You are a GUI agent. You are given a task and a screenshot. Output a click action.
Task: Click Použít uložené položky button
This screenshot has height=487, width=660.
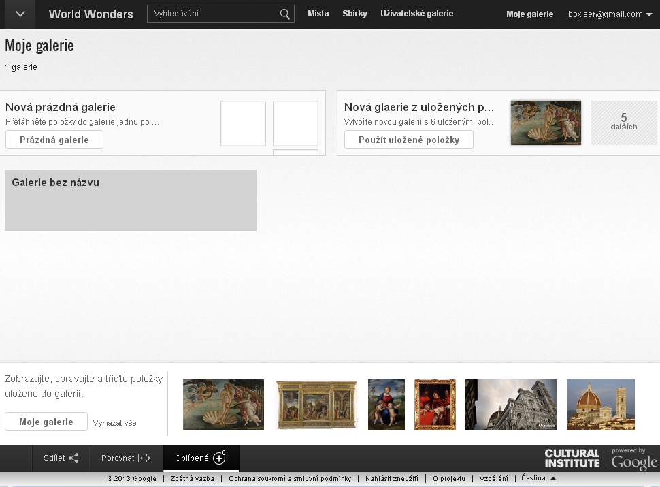pos(409,140)
